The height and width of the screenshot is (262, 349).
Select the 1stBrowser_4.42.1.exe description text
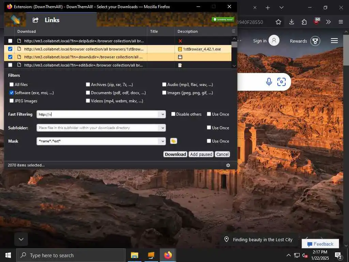202,49
